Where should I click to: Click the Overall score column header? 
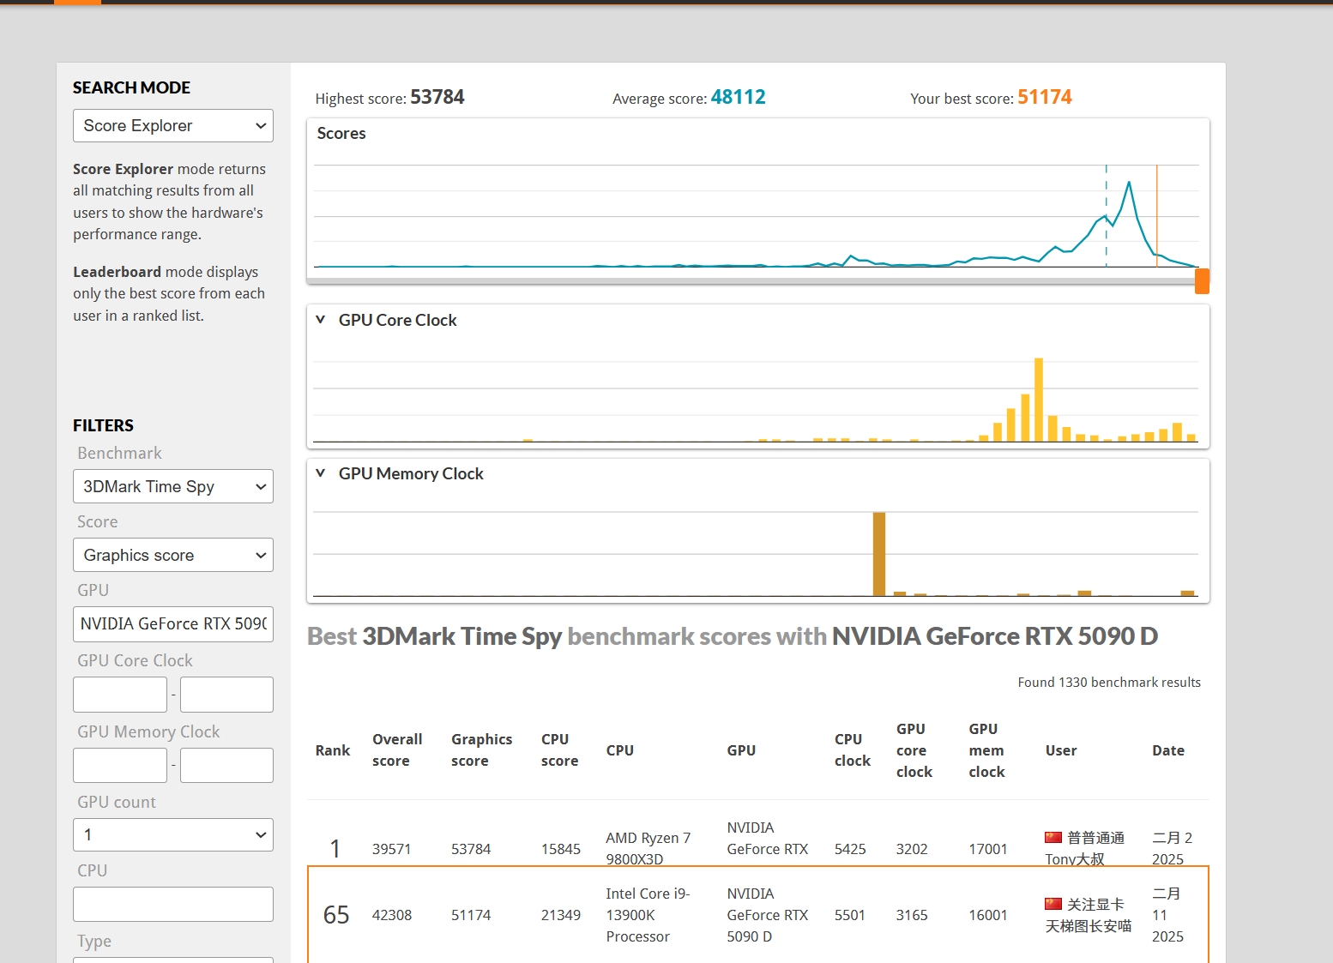pos(397,750)
